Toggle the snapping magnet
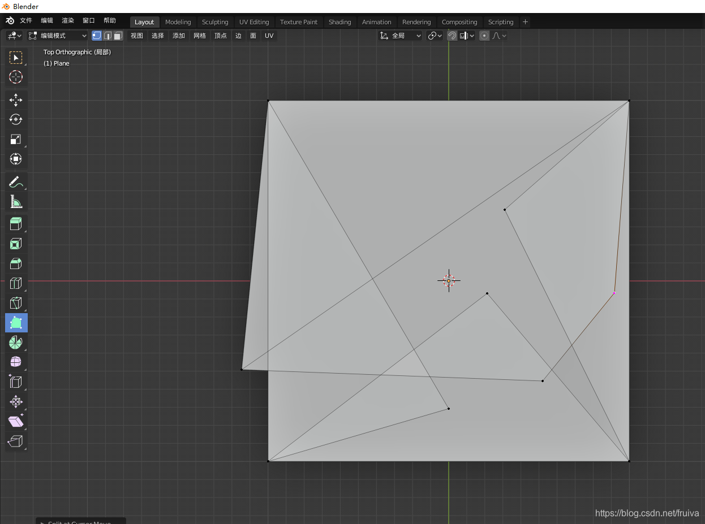 tap(452, 36)
